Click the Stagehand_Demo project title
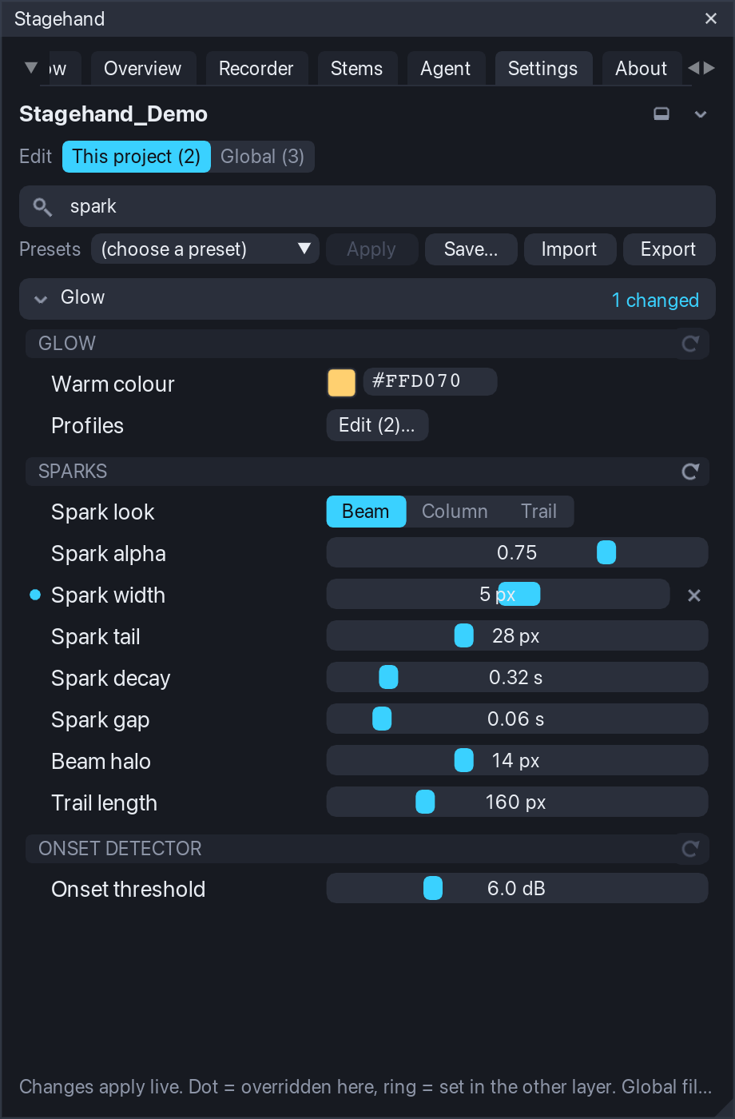The image size is (735, 1119). 113,114
